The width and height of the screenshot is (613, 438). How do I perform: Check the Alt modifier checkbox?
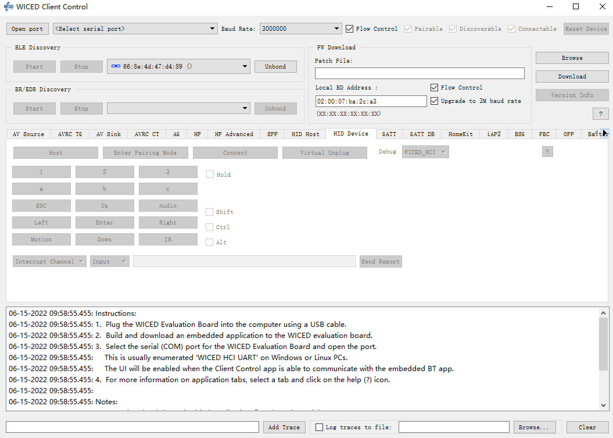pos(210,243)
